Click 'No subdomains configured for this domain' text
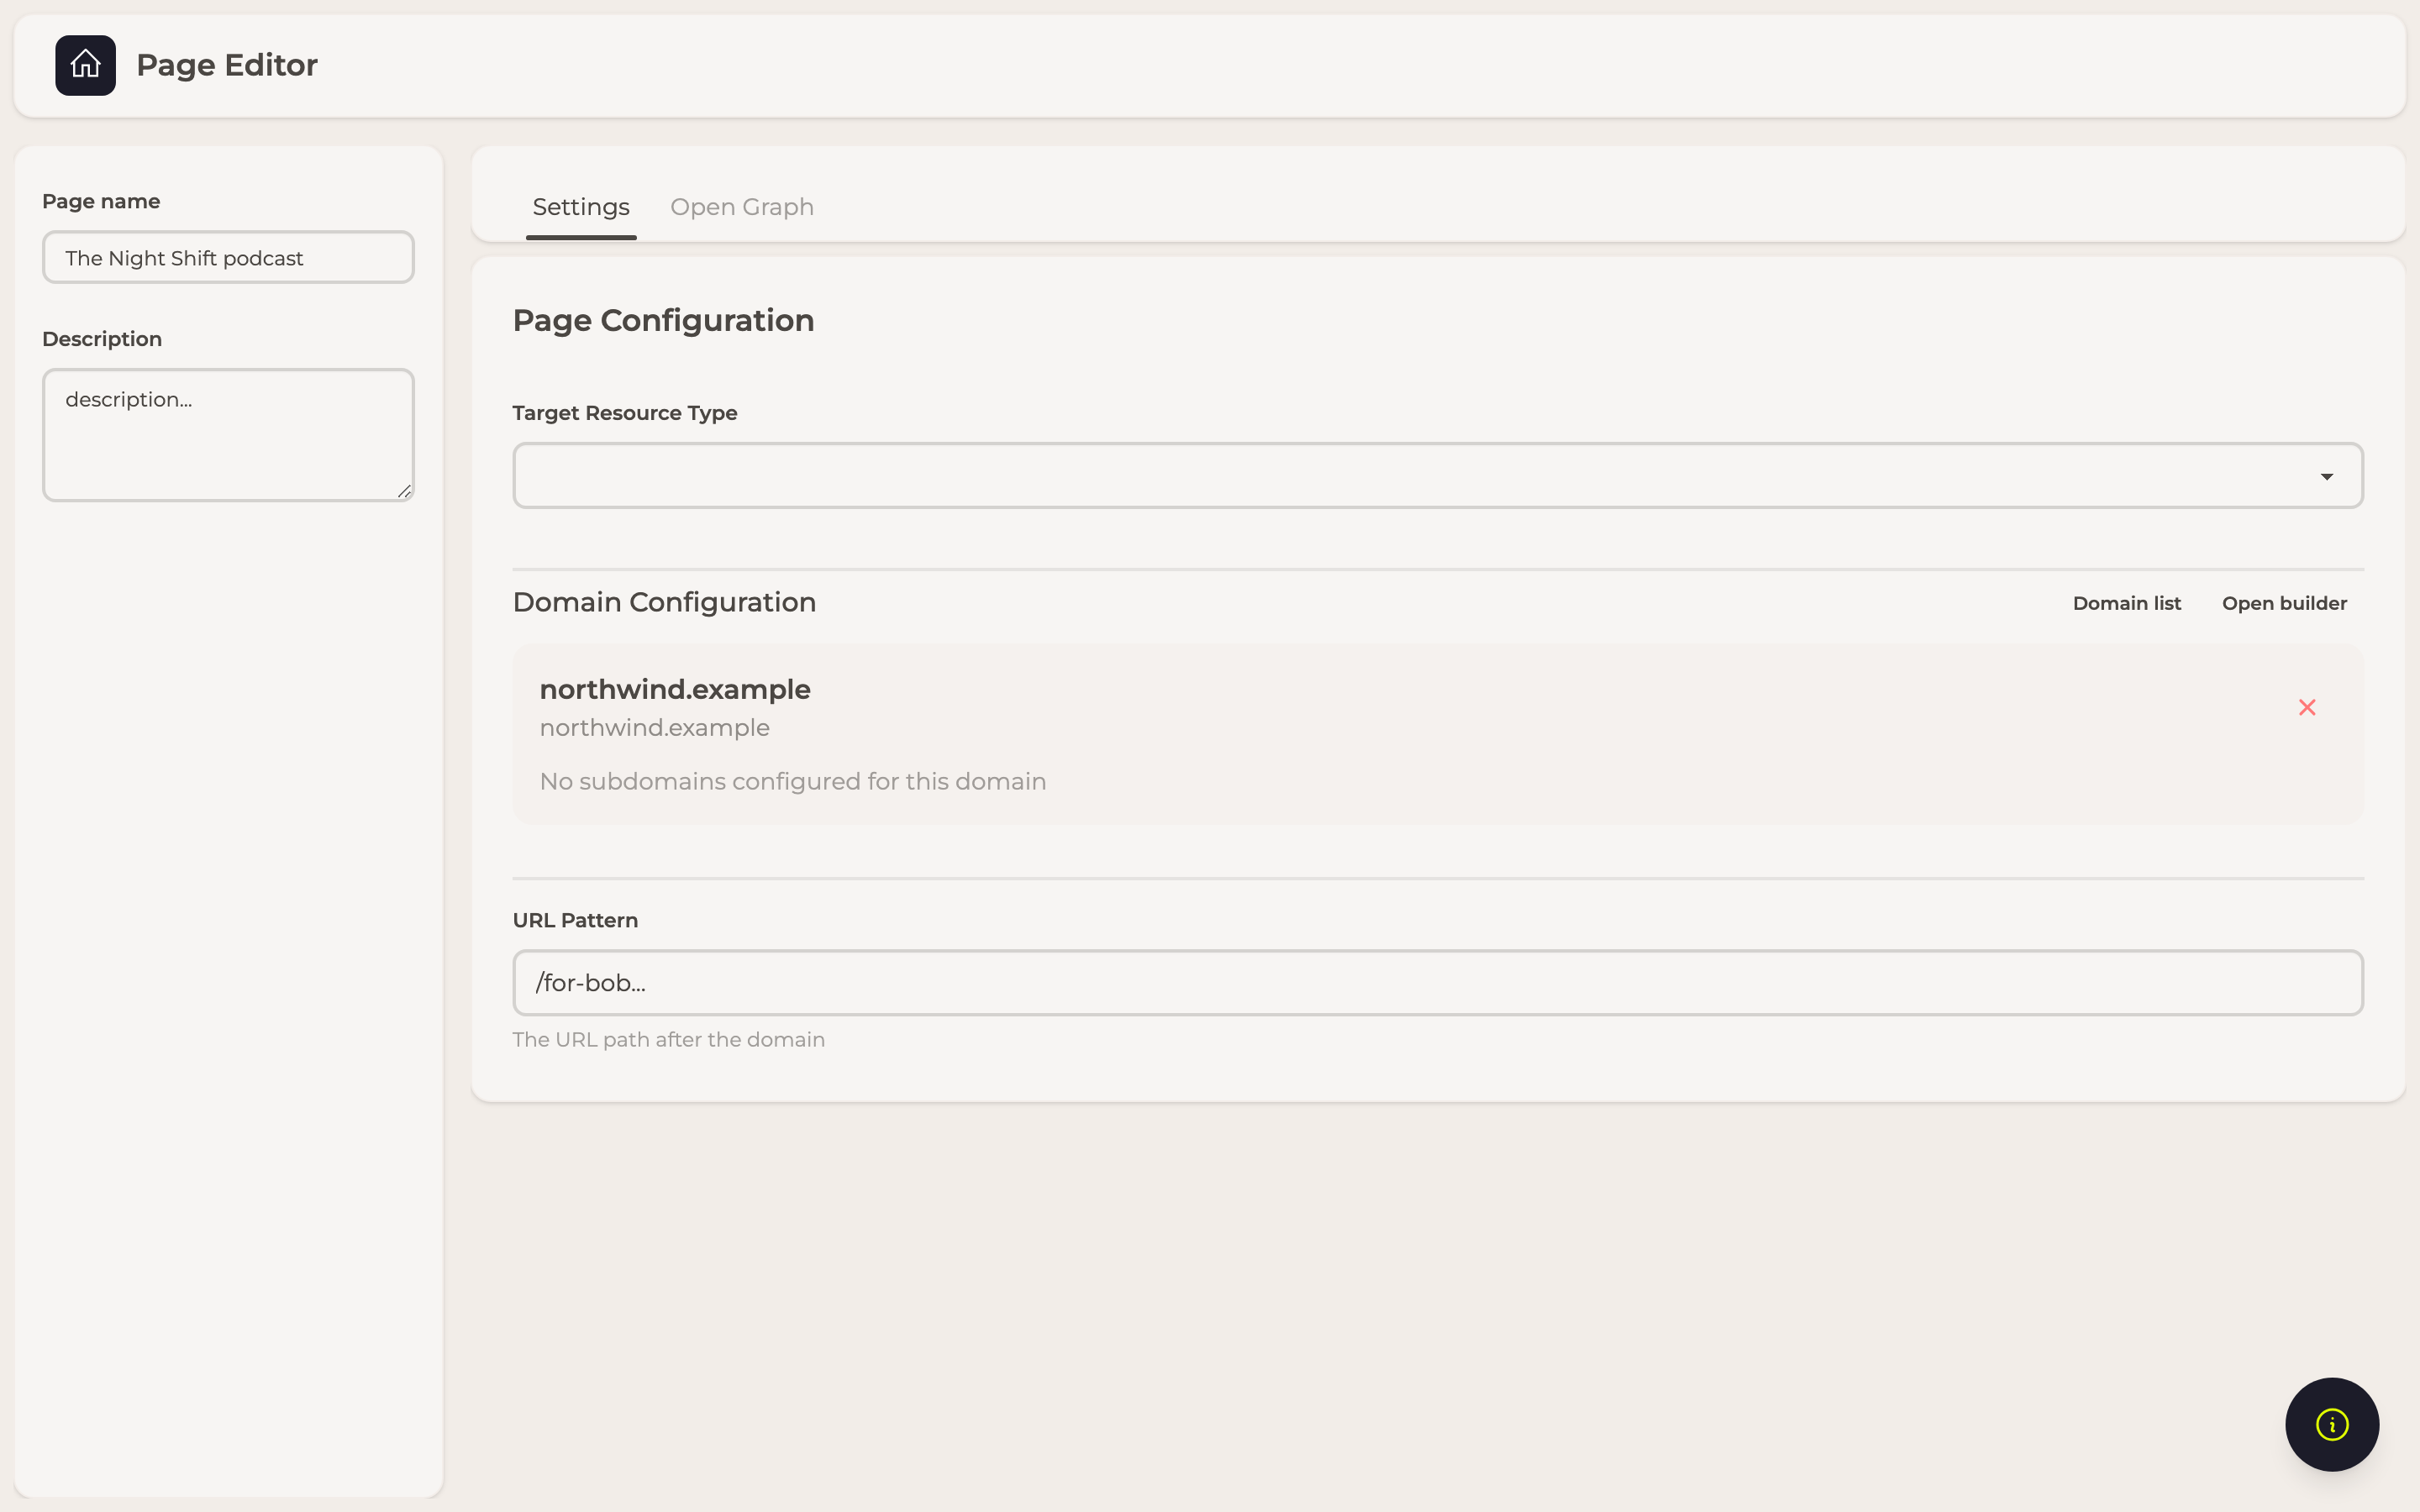Screen dimensions: 2420x1512 (x=793, y=782)
